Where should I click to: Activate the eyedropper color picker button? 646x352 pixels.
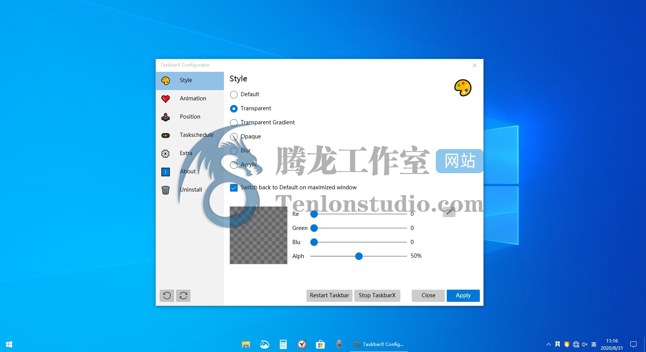[449, 212]
